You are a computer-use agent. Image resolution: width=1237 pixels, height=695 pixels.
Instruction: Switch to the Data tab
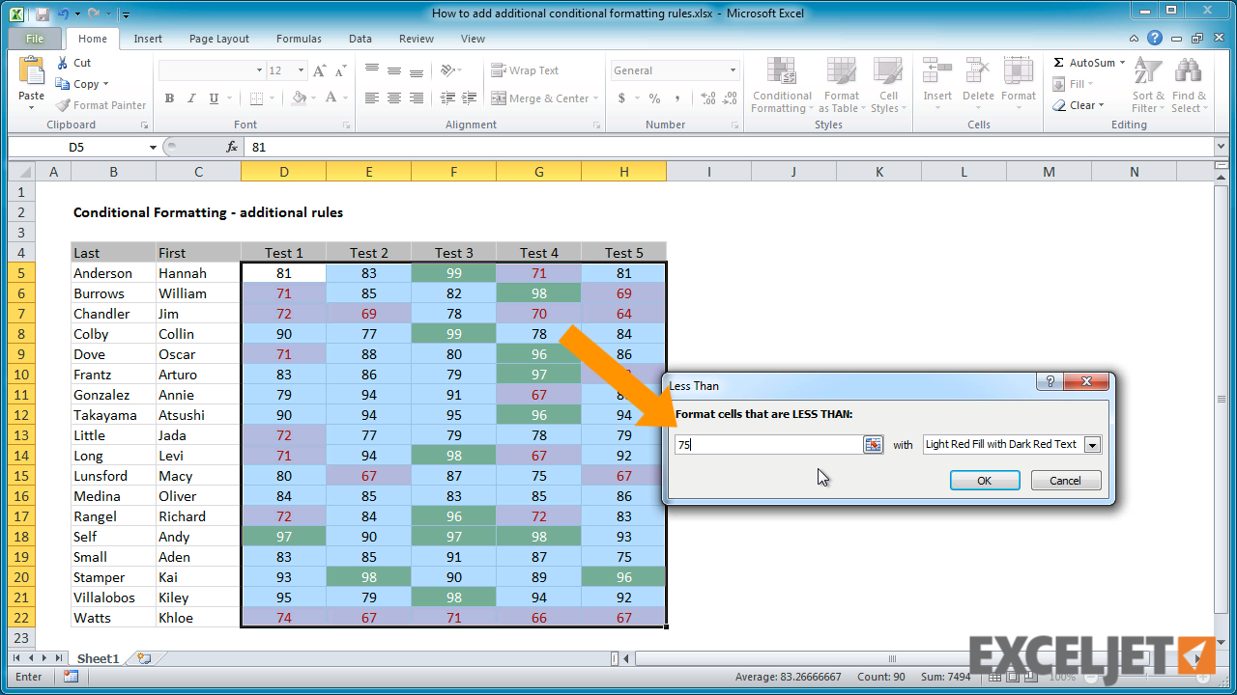[360, 39]
